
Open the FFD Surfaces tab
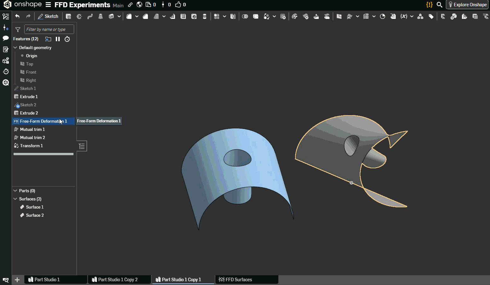pyautogui.click(x=238, y=279)
